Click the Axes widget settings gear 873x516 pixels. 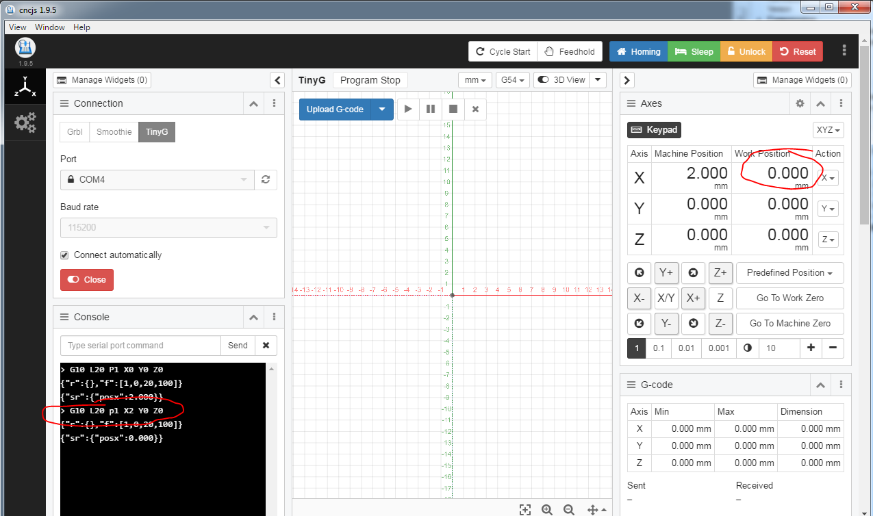[800, 104]
